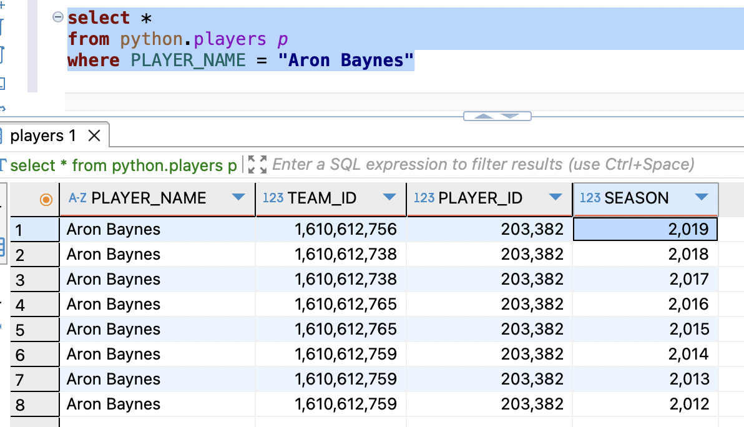Image resolution: width=744 pixels, height=427 pixels.
Task: Select season cell 2,016
Action: [645, 304]
